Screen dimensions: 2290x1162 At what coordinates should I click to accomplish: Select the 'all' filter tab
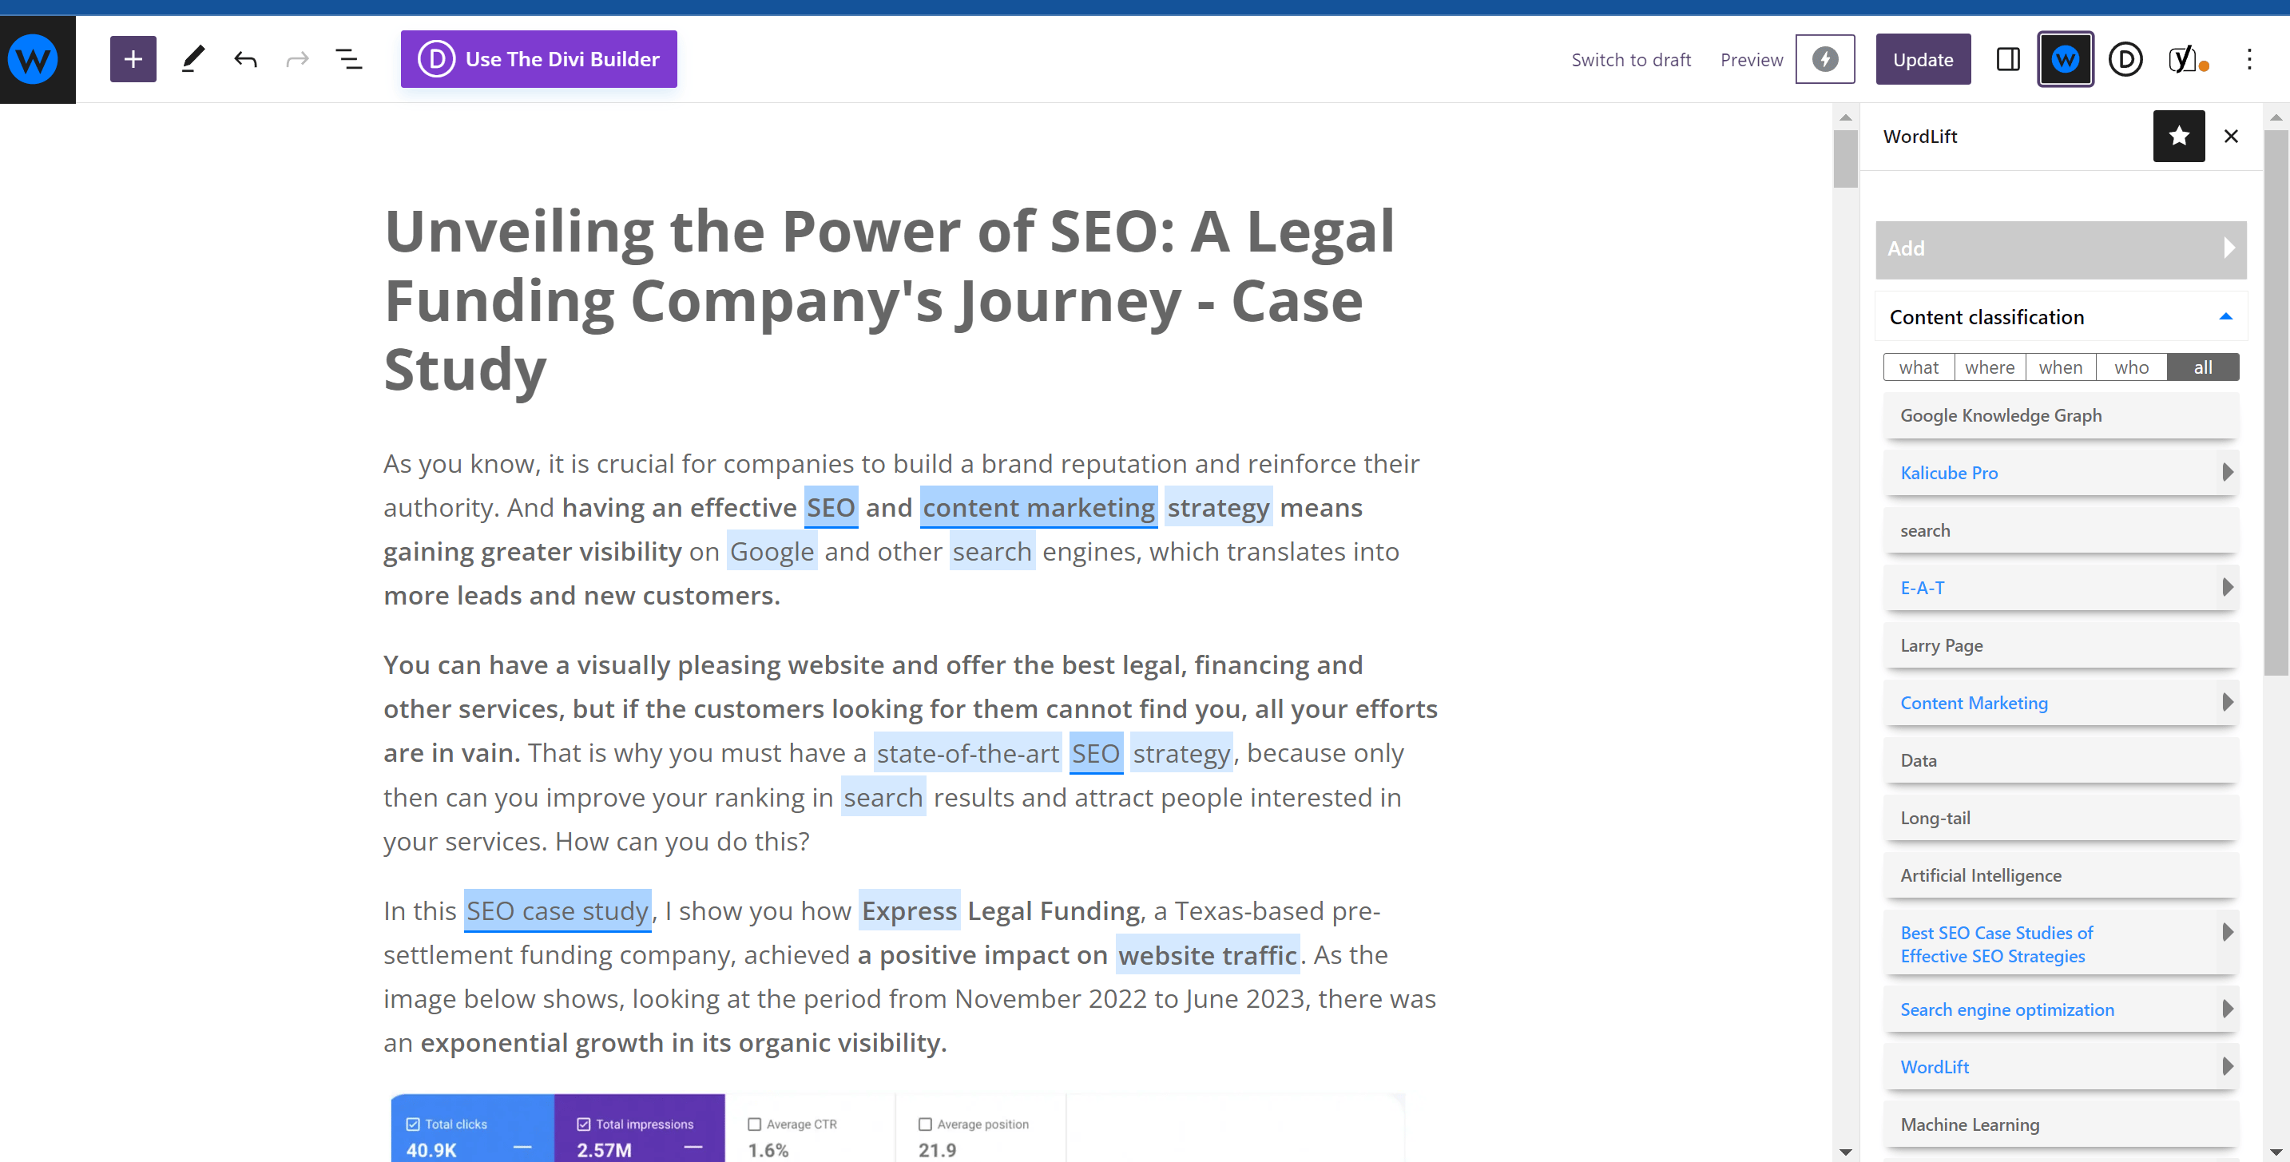tap(2203, 367)
